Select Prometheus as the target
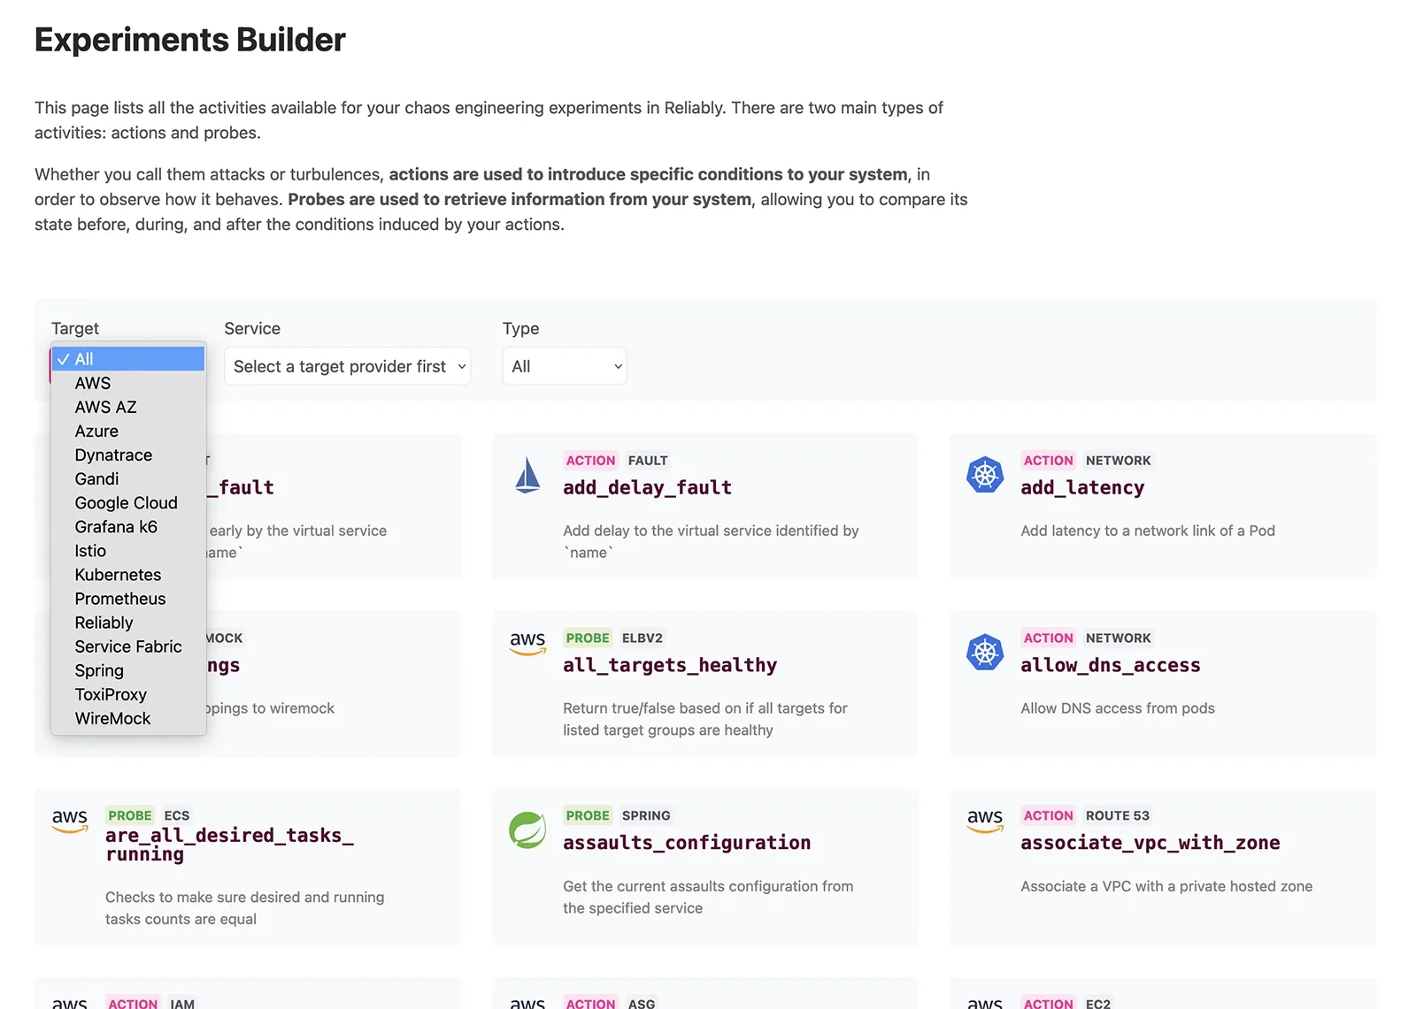 [128, 599]
